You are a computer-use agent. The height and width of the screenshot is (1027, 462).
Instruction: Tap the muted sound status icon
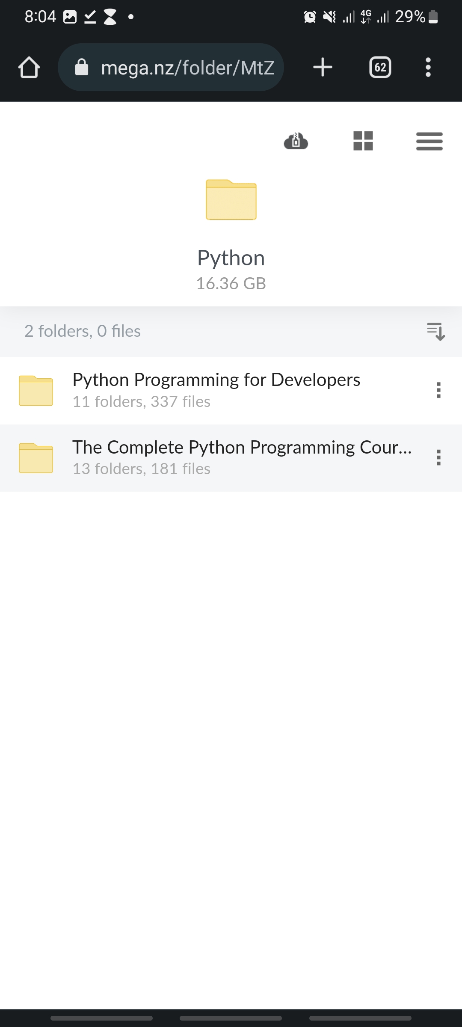[x=329, y=17]
